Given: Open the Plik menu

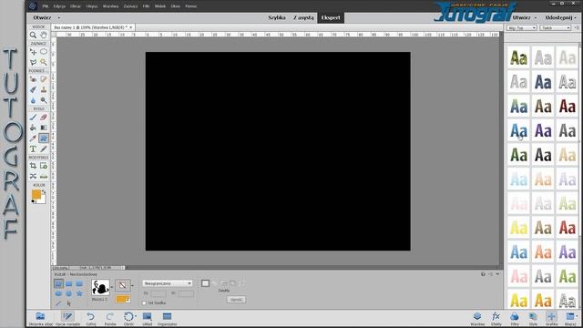Looking at the screenshot, I should (46, 6).
